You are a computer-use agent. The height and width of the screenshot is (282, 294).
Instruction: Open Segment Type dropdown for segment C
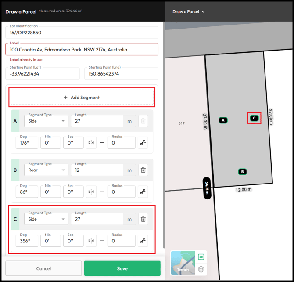pyautogui.click(x=46, y=219)
